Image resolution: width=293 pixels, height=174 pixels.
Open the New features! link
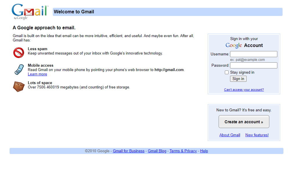point(257,135)
